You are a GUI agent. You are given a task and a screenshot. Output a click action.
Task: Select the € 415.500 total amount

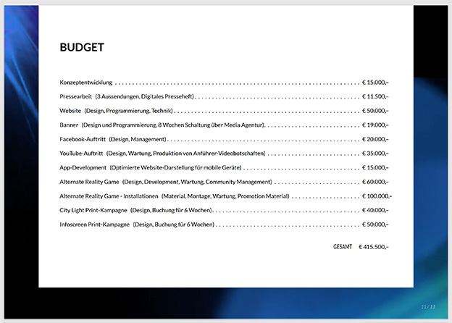374,247
